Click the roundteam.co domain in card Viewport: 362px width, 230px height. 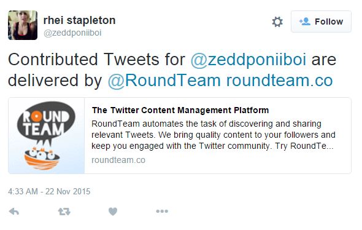(x=118, y=160)
